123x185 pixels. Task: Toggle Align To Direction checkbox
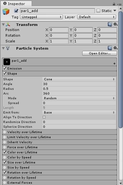44,117
